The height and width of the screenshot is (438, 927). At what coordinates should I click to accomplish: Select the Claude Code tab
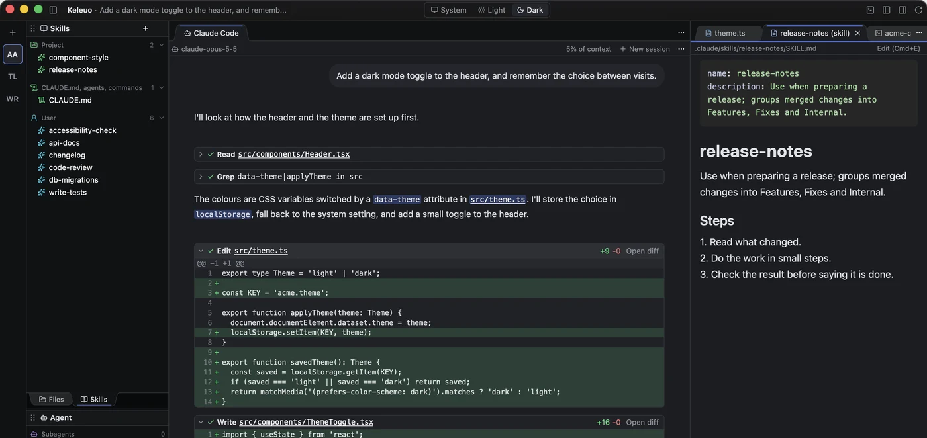coord(211,33)
